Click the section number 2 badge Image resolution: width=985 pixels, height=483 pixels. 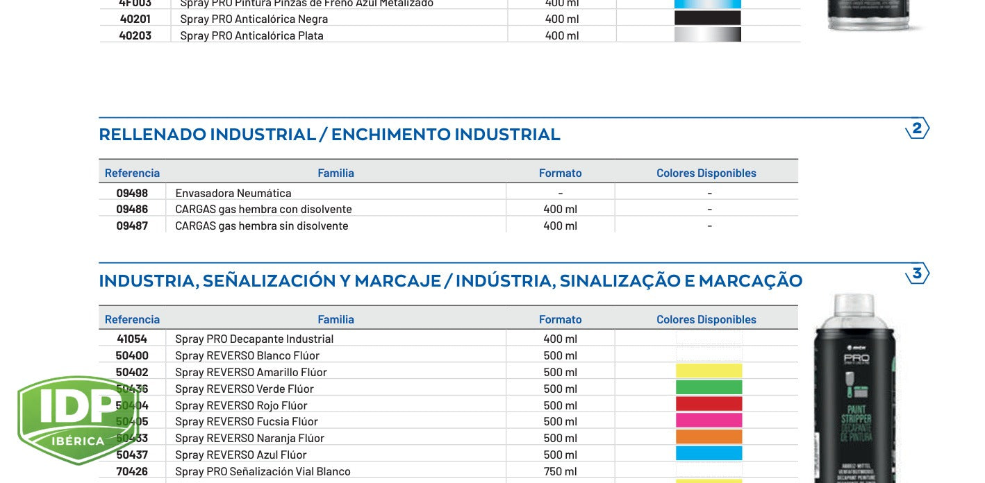click(x=917, y=129)
